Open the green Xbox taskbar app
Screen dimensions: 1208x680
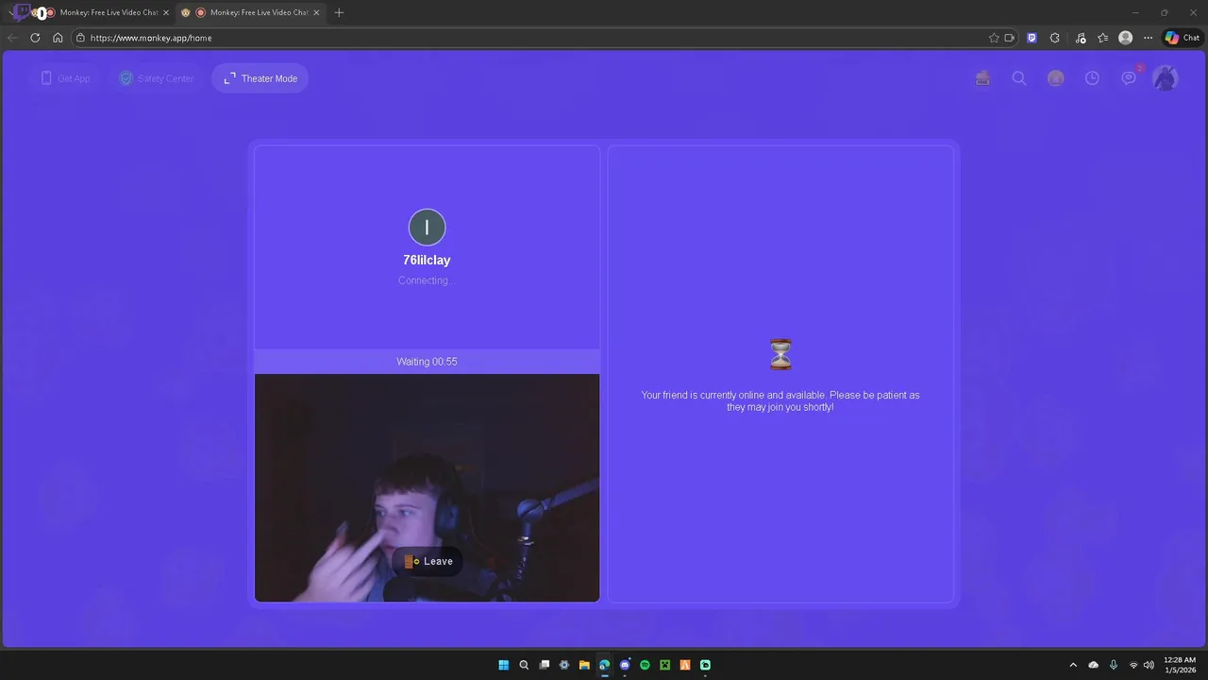pos(664,665)
